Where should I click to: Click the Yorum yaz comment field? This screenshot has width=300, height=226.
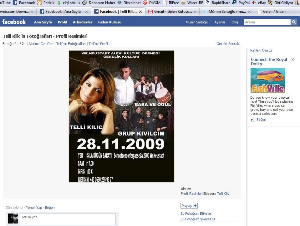click(68, 219)
